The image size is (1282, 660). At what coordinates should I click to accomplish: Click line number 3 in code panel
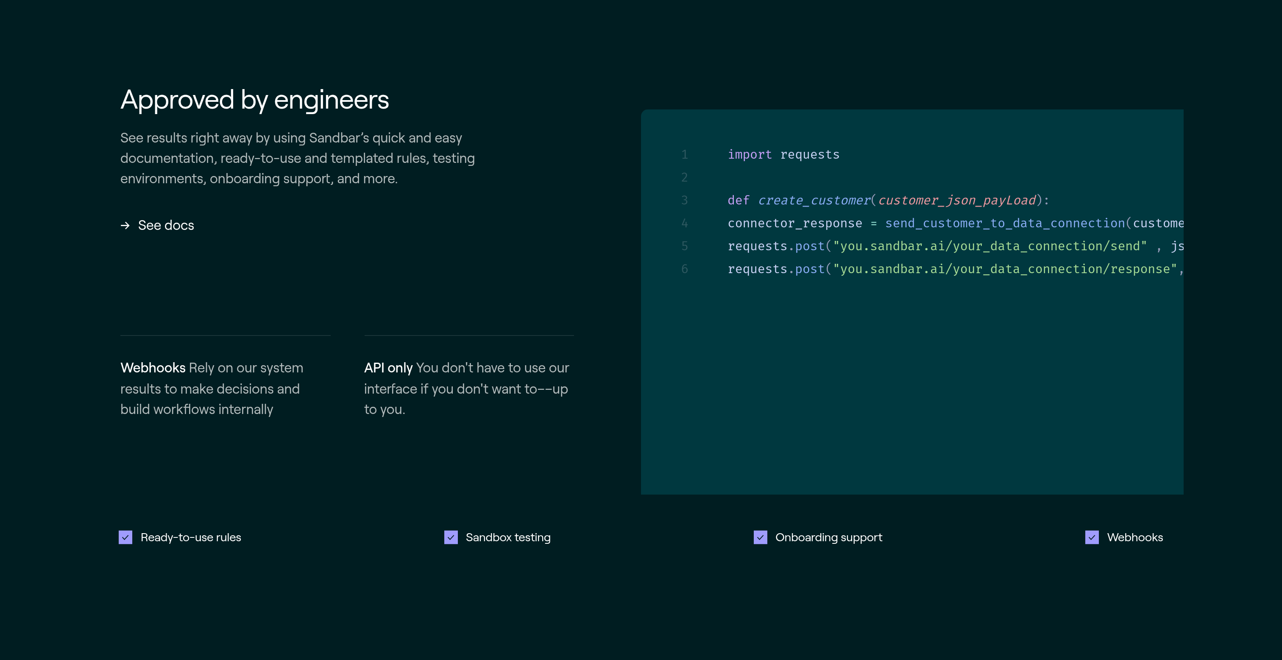[685, 200]
